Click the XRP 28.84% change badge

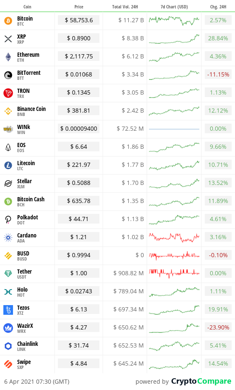(x=218, y=38)
